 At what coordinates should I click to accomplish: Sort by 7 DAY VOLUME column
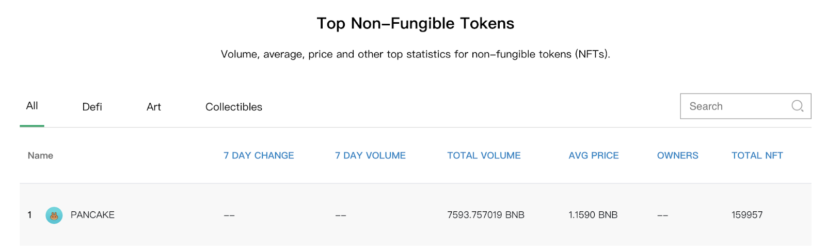click(x=370, y=156)
